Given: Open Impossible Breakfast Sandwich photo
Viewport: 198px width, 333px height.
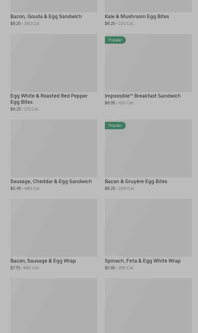Looking at the screenshot, I should (x=148, y=63).
